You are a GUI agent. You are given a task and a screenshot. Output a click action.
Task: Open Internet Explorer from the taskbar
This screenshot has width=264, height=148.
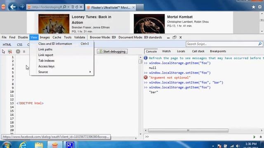[x=23, y=145]
